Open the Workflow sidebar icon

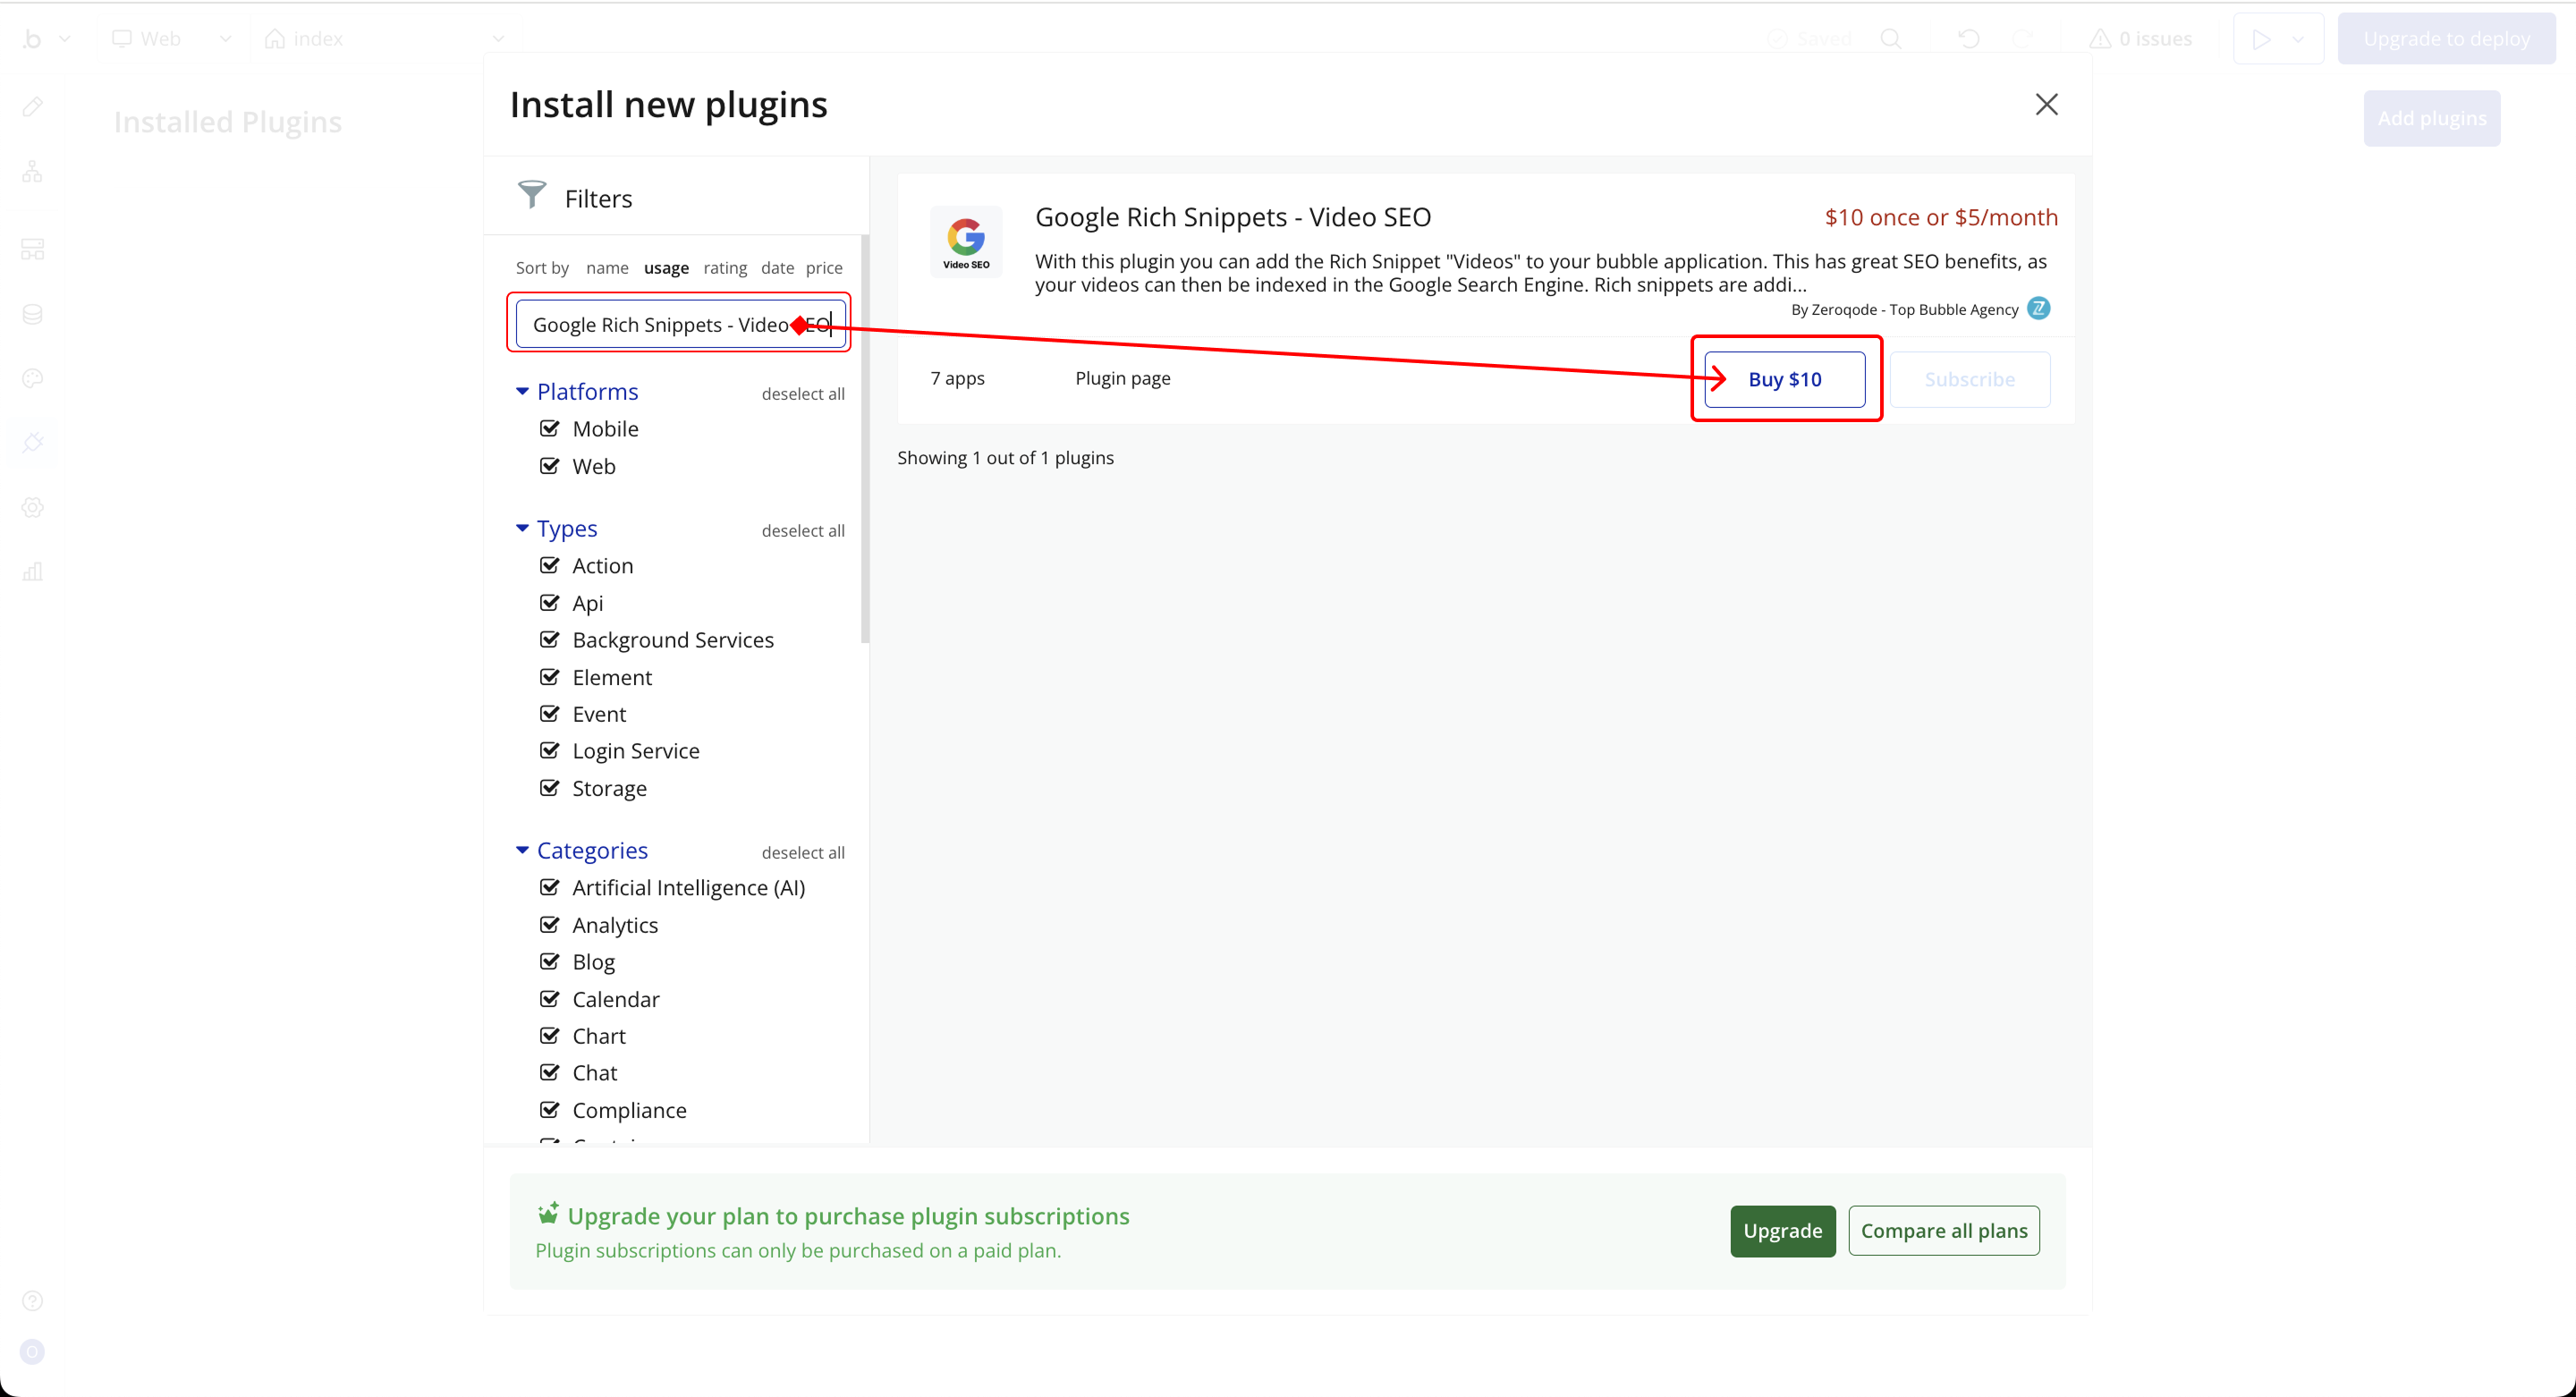[32, 172]
